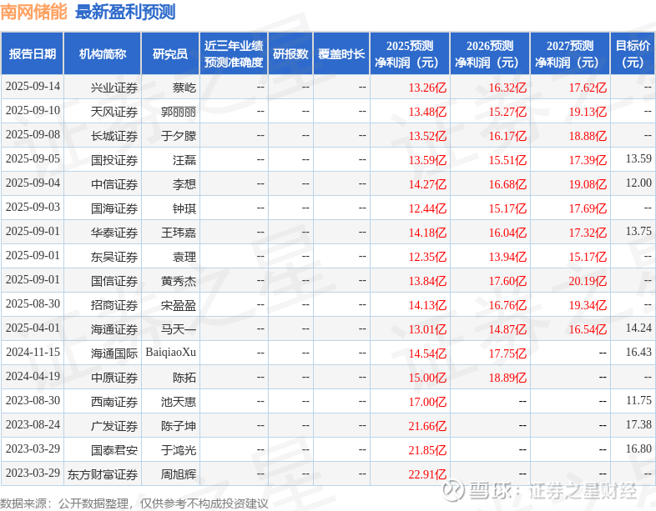The height and width of the screenshot is (511, 656).
Task: Click the 数据来源 disclaimer text
Action: pos(134,503)
